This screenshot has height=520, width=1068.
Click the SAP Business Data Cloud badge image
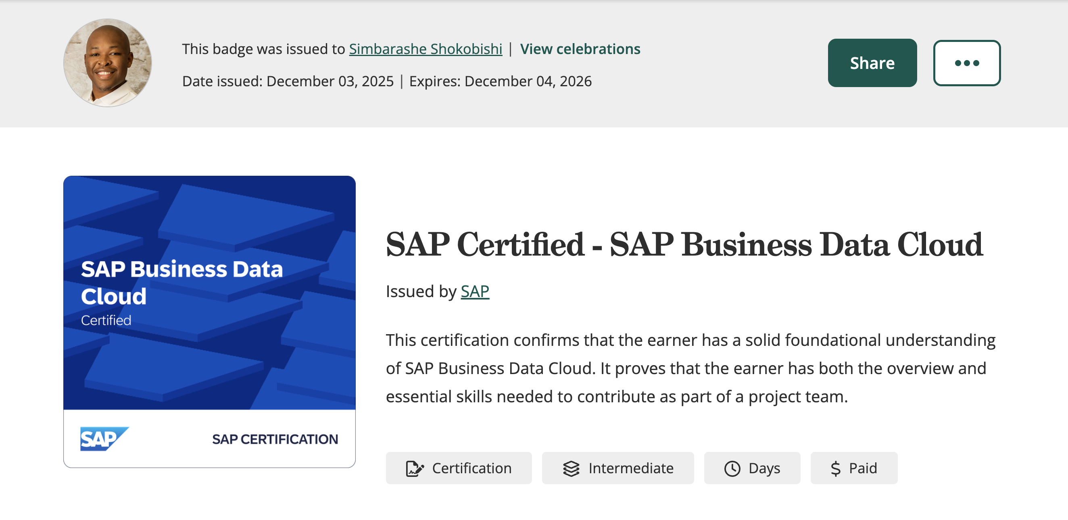pos(209,293)
